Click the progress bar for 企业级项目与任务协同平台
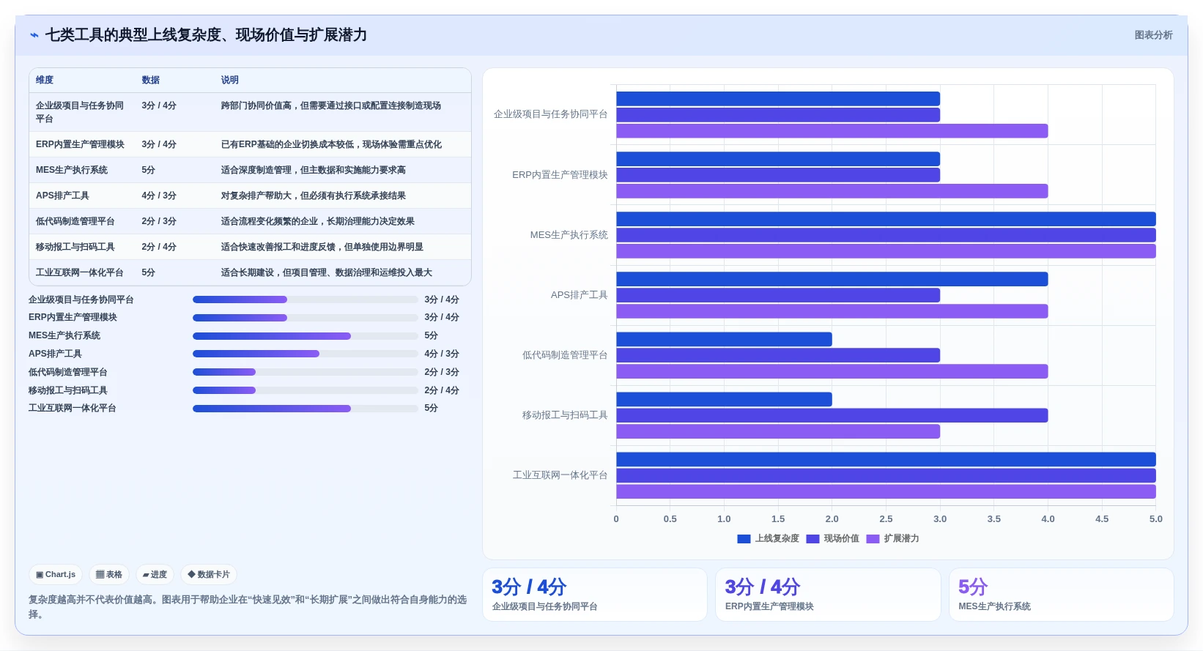1203x651 pixels. [x=305, y=300]
